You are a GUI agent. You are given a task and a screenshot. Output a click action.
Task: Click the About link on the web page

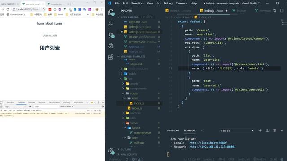pyautogui.click(x=50, y=23)
